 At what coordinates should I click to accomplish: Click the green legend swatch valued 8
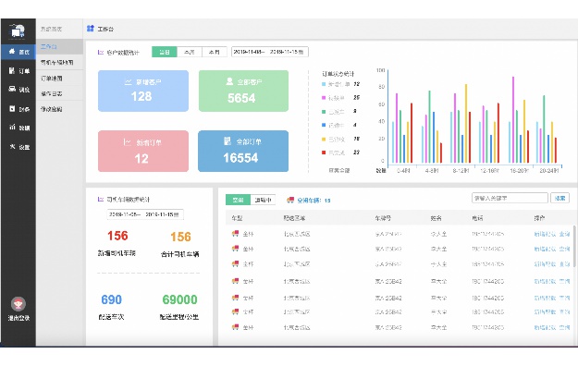click(324, 111)
